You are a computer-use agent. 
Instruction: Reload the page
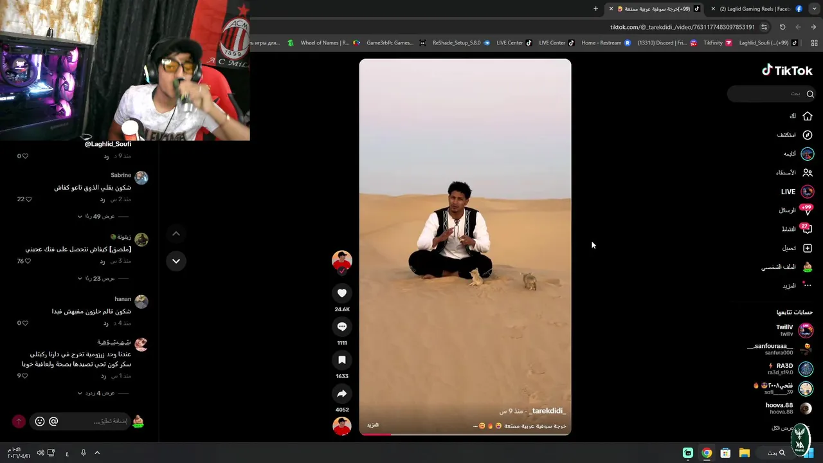[x=782, y=27]
